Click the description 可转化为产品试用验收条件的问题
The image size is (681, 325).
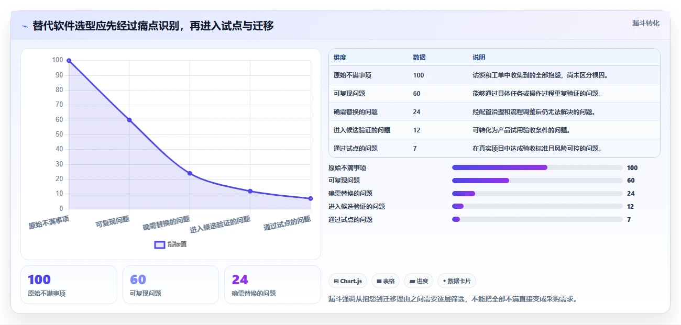tap(521, 130)
